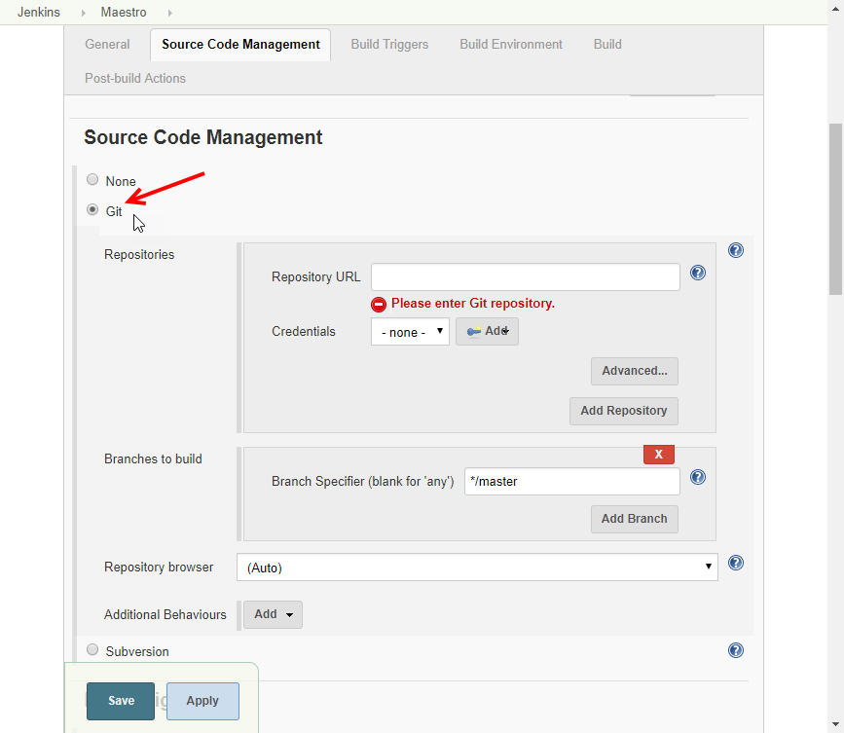Open the Credentials dropdown
Image resolution: width=844 pixels, height=733 pixels.
pos(410,332)
